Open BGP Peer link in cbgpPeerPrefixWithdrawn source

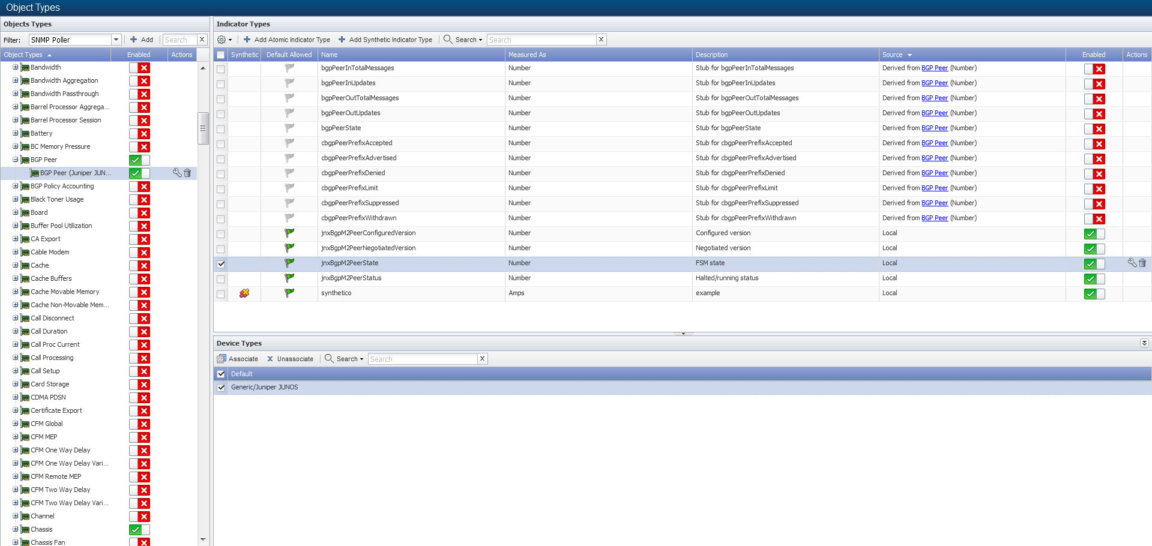(935, 218)
